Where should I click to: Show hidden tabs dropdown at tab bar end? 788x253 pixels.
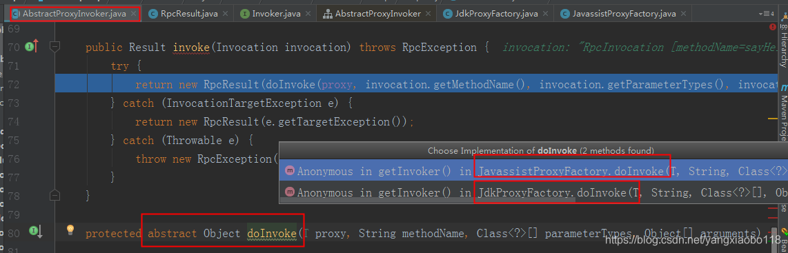point(767,14)
